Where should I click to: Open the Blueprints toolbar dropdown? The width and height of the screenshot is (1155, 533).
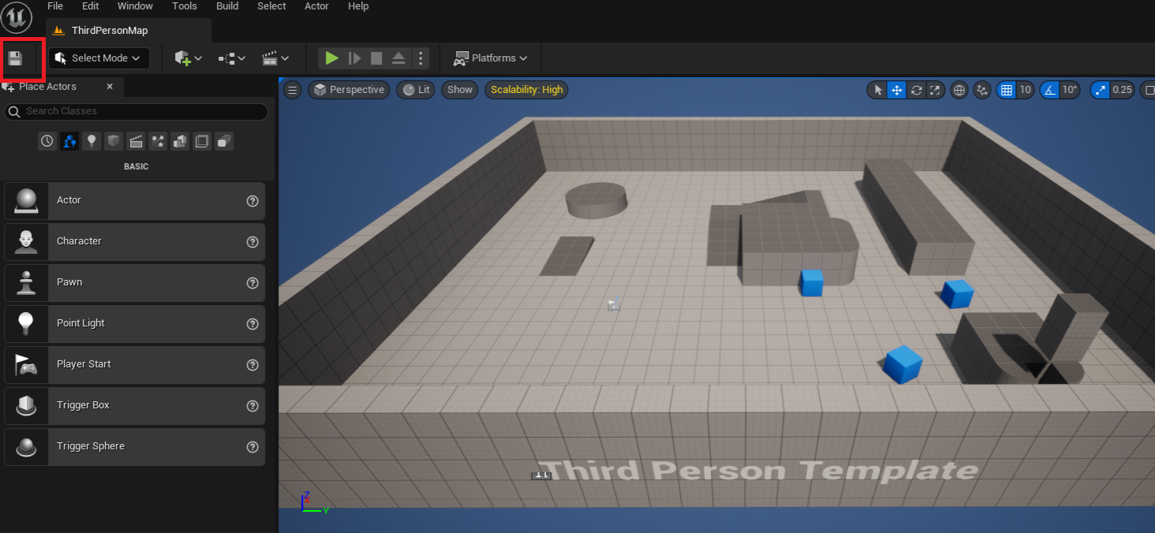pyautogui.click(x=232, y=58)
